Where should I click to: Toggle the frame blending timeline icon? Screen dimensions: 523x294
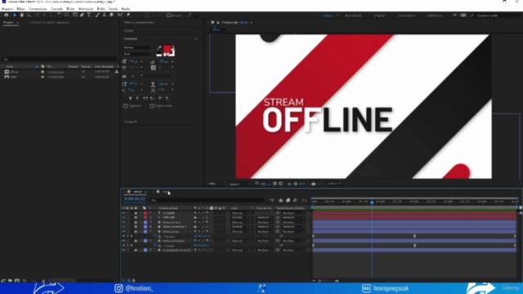(x=288, y=200)
